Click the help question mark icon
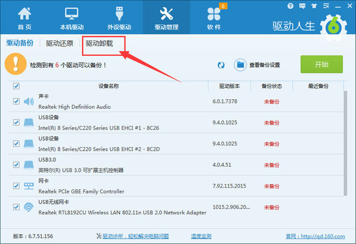 (290, 6)
